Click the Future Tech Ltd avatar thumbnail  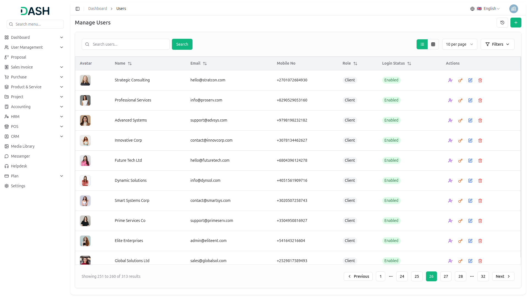85,161
